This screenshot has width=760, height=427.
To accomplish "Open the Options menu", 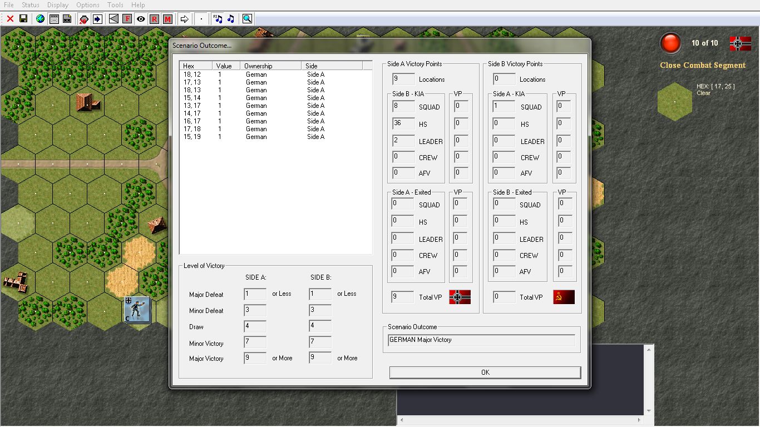I will pyautogui.click(x=88, y=5).
